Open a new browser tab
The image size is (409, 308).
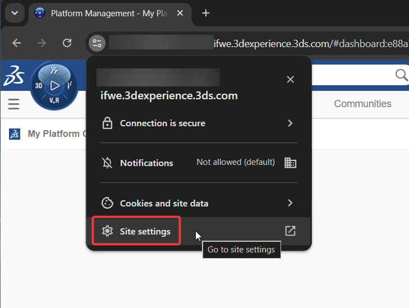[x=206, y=13]
